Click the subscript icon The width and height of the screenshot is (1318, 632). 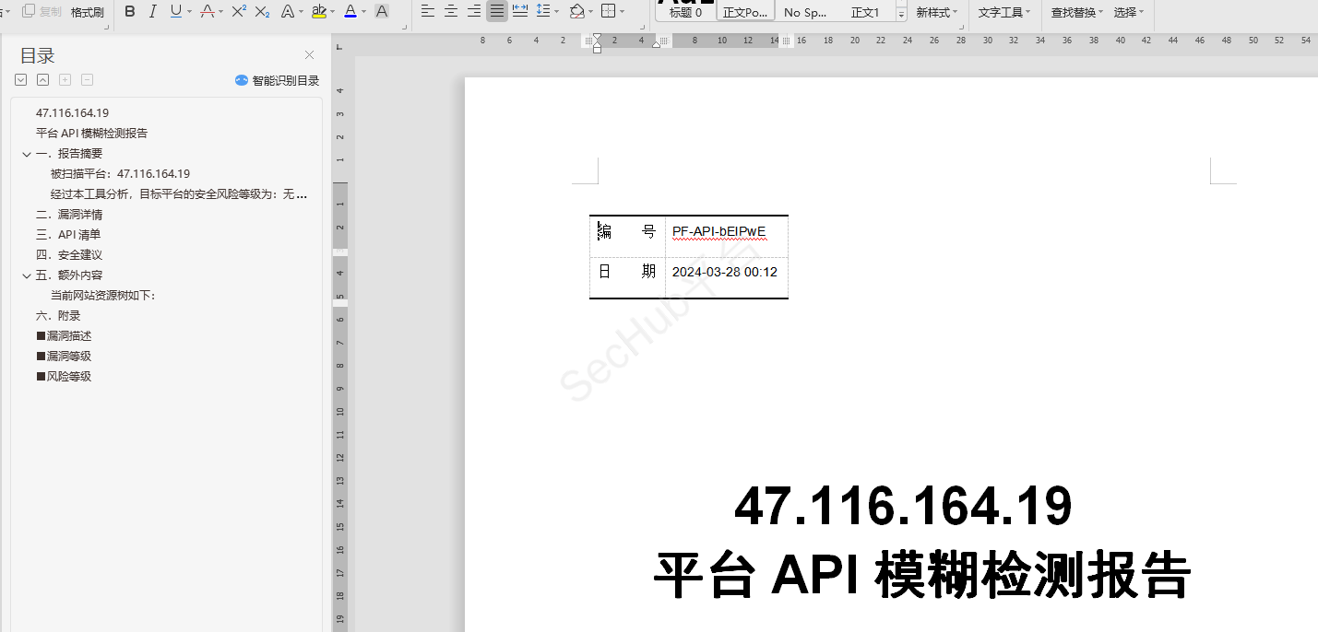(263, 12)
